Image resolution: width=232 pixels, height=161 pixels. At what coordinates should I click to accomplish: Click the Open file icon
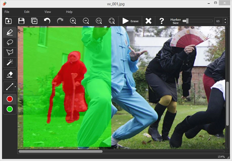[8, 21]
